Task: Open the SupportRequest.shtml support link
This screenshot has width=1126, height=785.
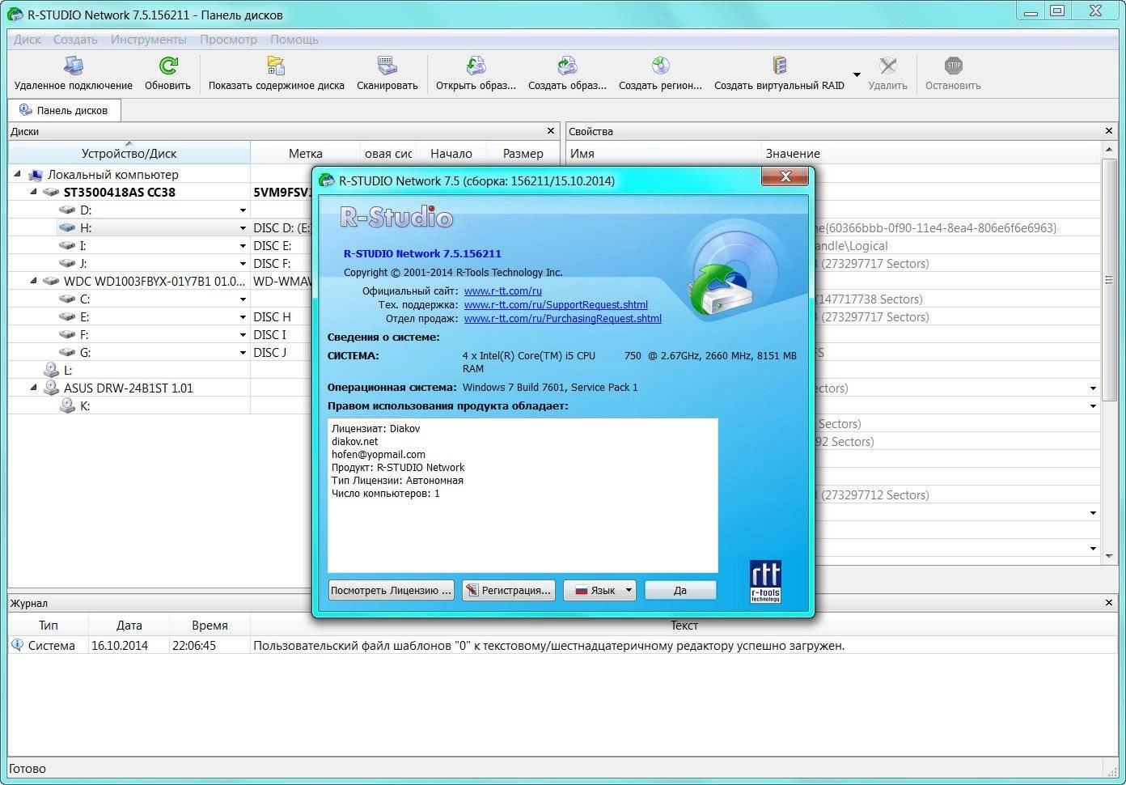Action: coord(556,304)
